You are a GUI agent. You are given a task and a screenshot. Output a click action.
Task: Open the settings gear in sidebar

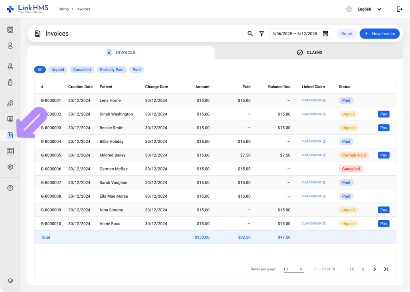pyautogui.click(x=10, y=167)
